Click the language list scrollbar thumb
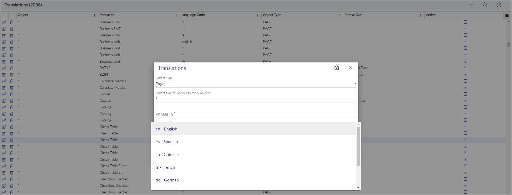The height and width of the screenshot is (195, 512). pyautogui.click(x=358, y=146)
